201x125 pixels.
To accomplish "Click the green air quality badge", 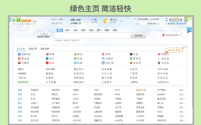I will point(80,23).
